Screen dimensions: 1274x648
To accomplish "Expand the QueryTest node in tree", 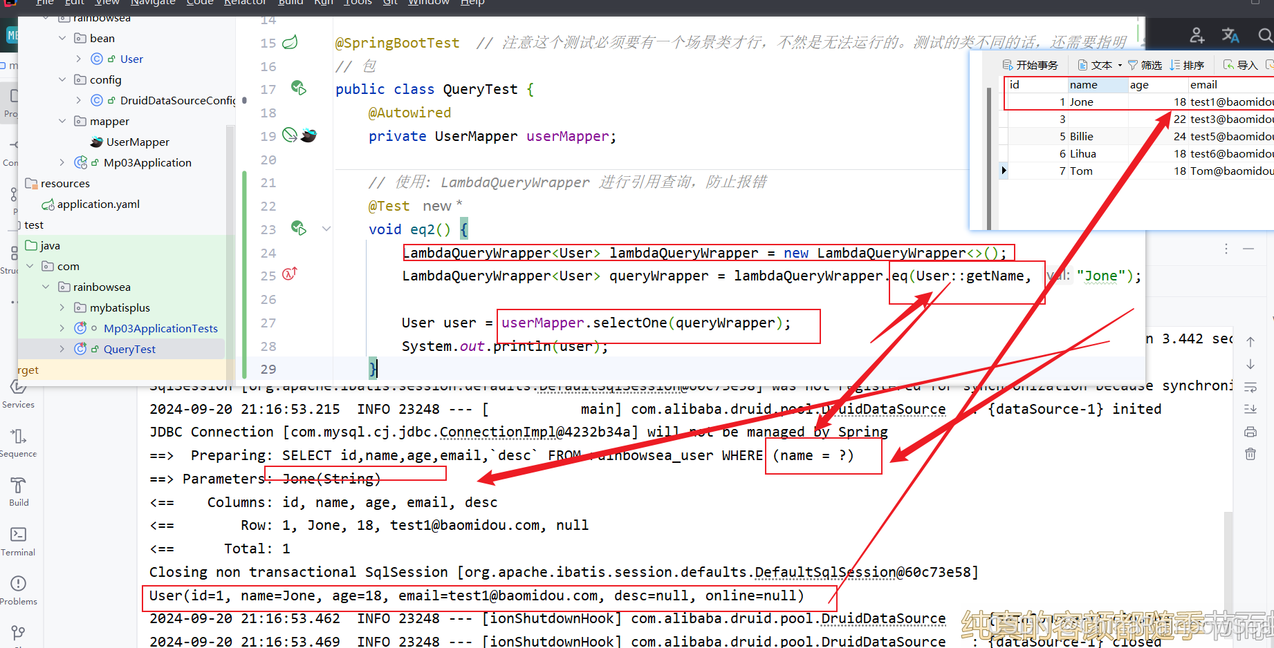I will [x=62, y=349].
